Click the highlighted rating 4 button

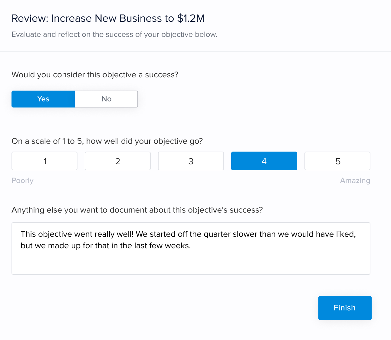pos(264,161)
